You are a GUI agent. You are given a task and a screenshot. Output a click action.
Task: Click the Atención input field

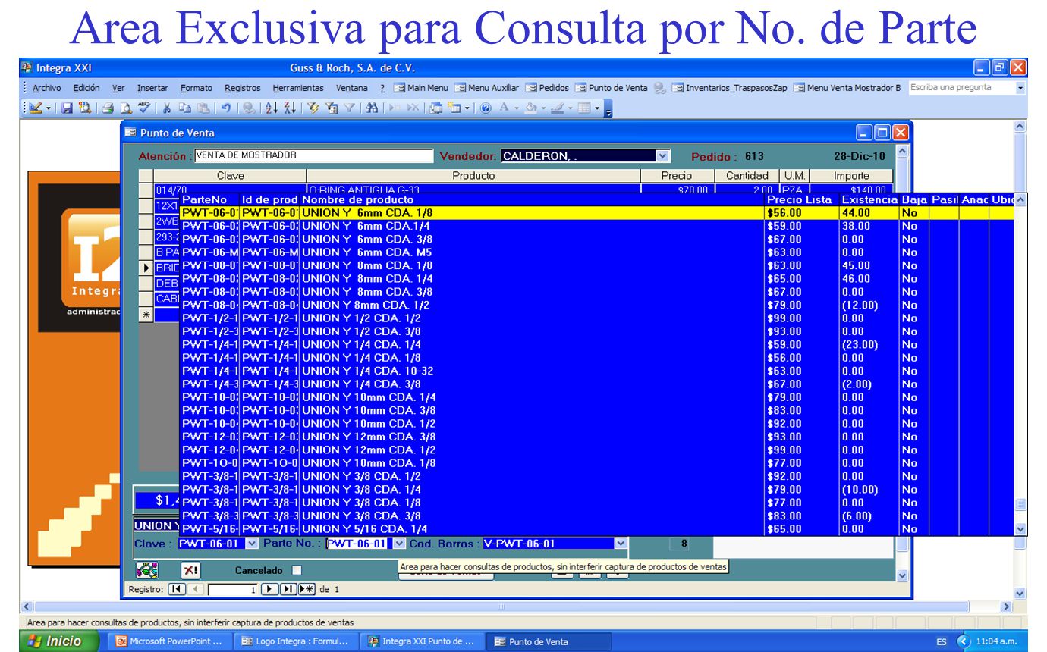[313, 156]
